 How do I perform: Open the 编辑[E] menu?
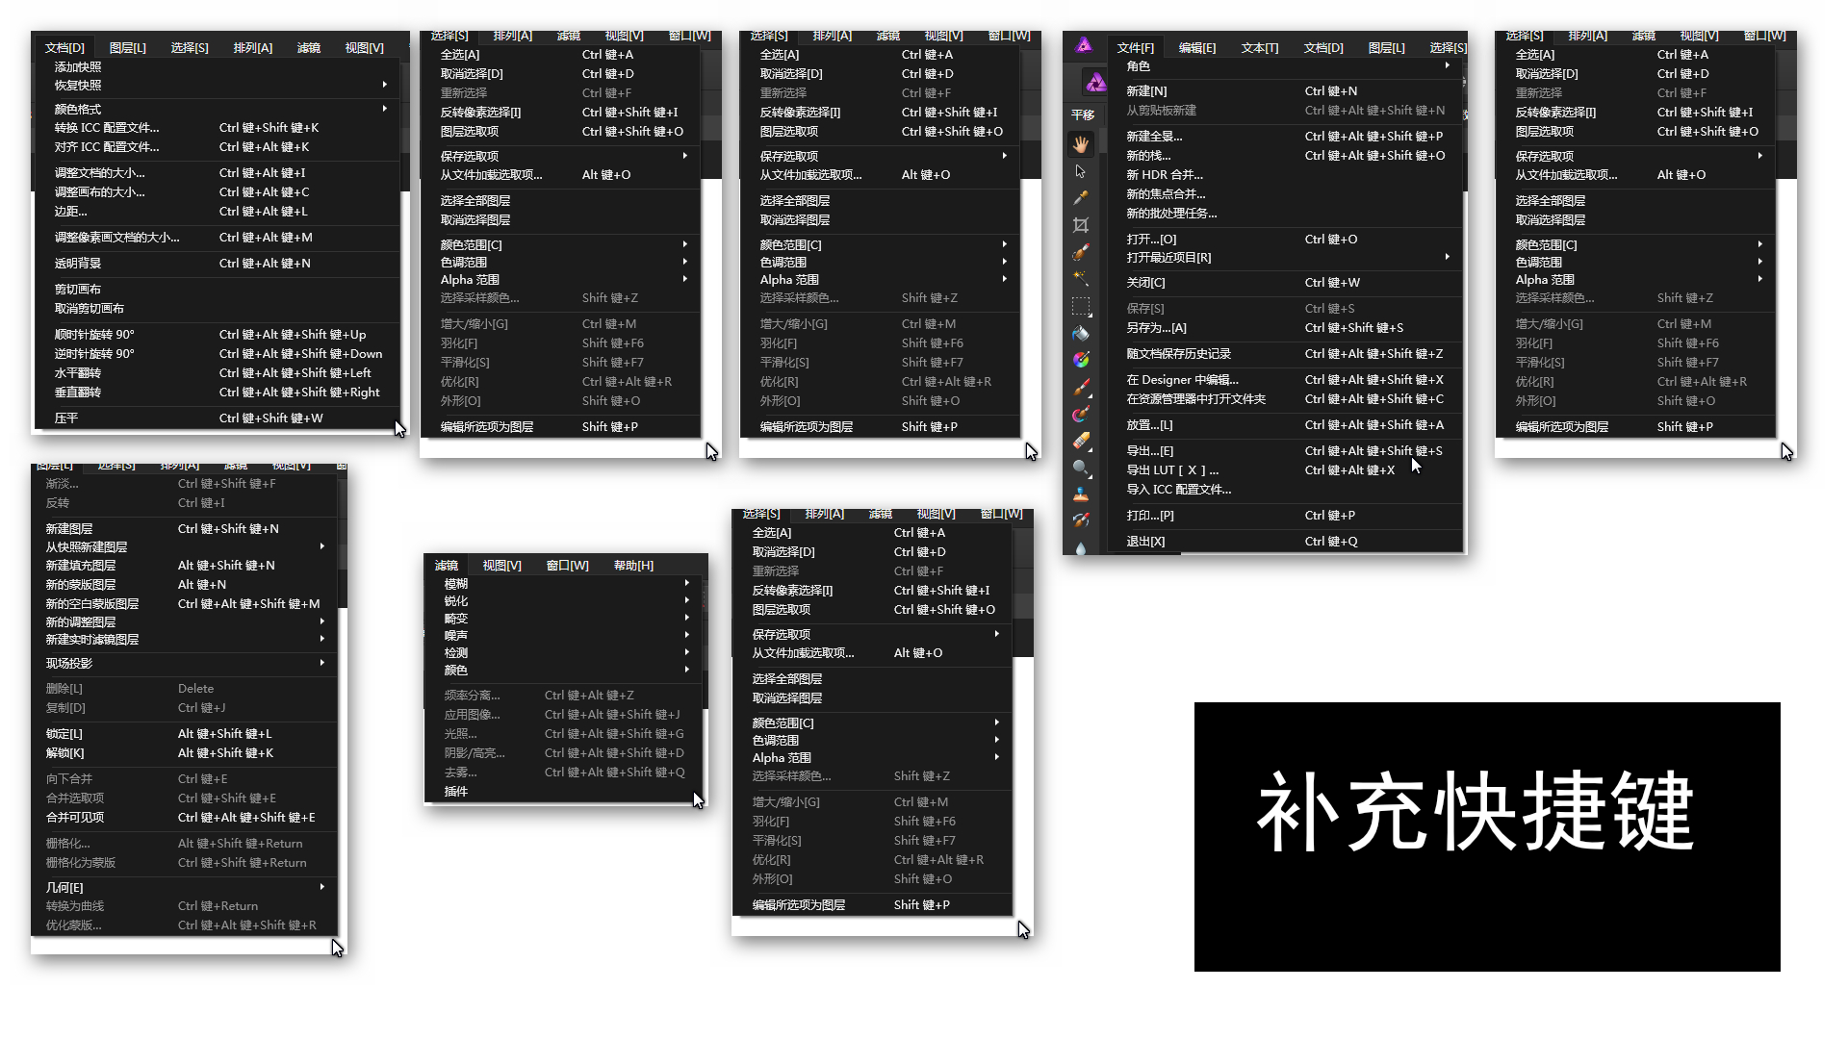[x=1197, y=48]
